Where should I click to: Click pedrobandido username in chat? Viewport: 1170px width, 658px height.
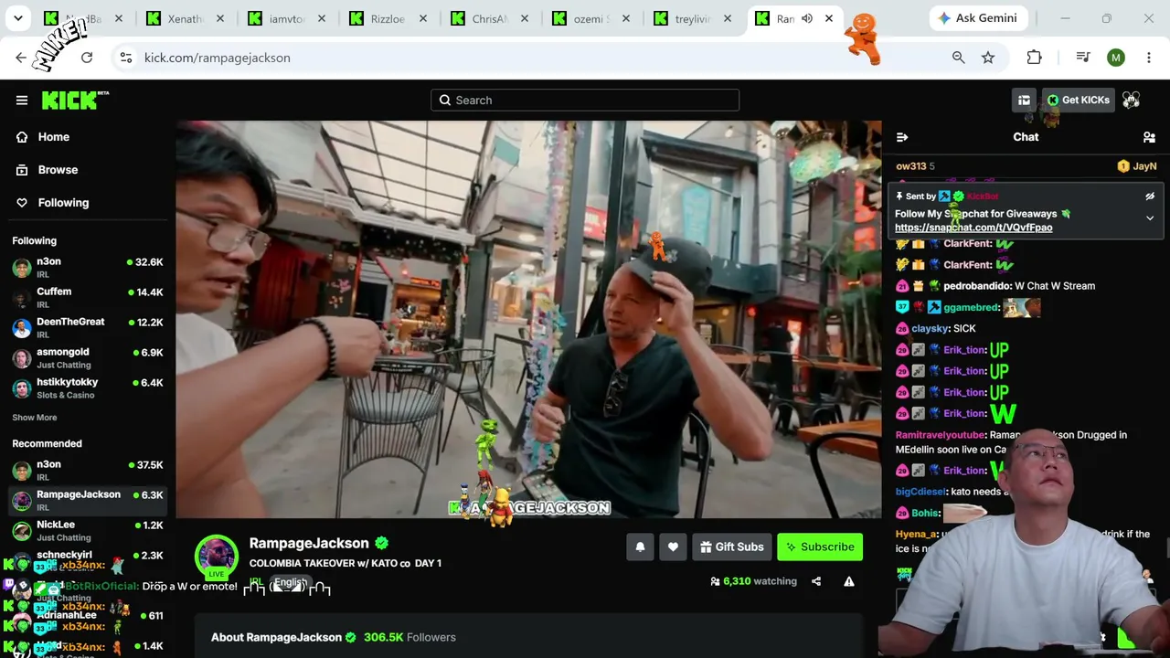[x=977, y=286]
